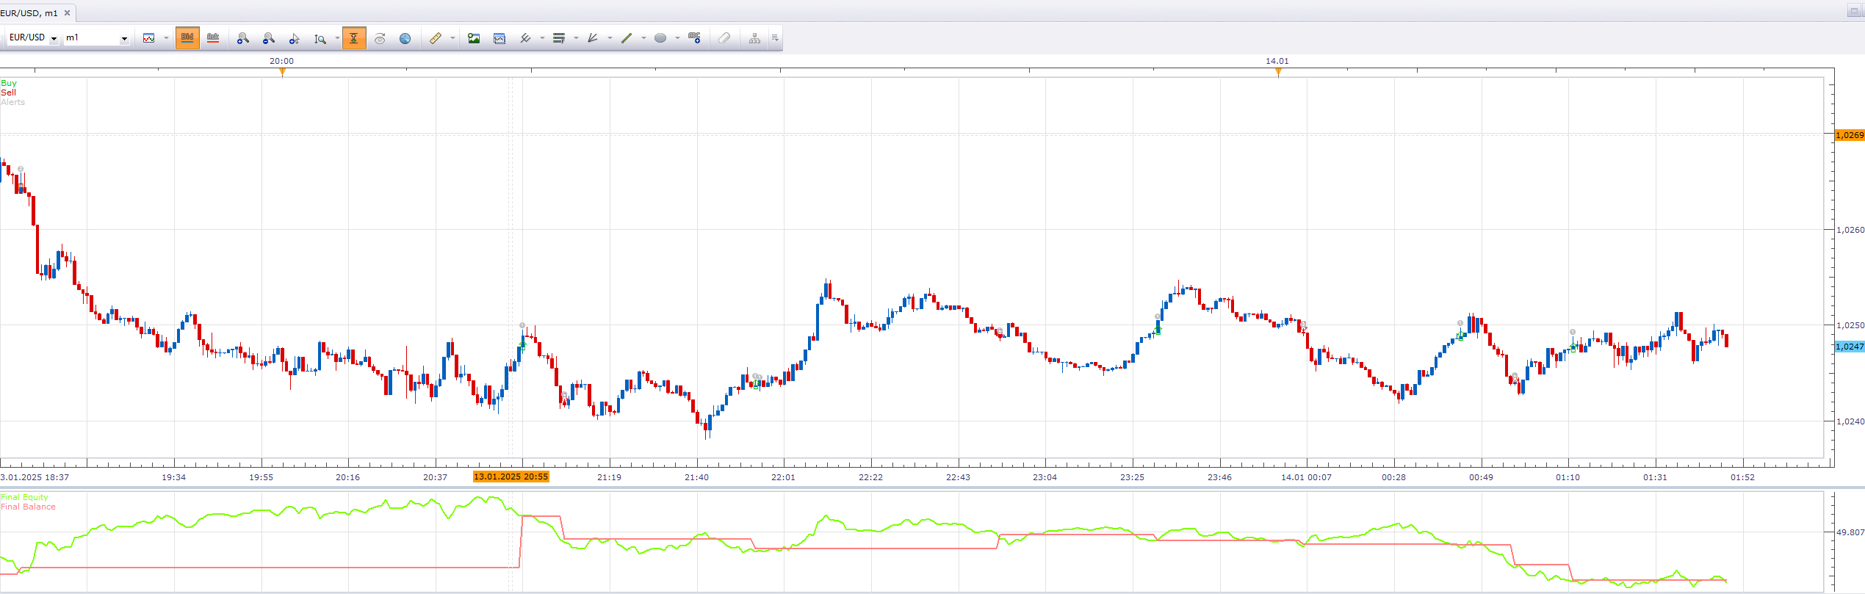Image resolution: width=1865 pixels, height=594 pixels.
Task: Select the ruler measure tool
Action: (436, 38)
